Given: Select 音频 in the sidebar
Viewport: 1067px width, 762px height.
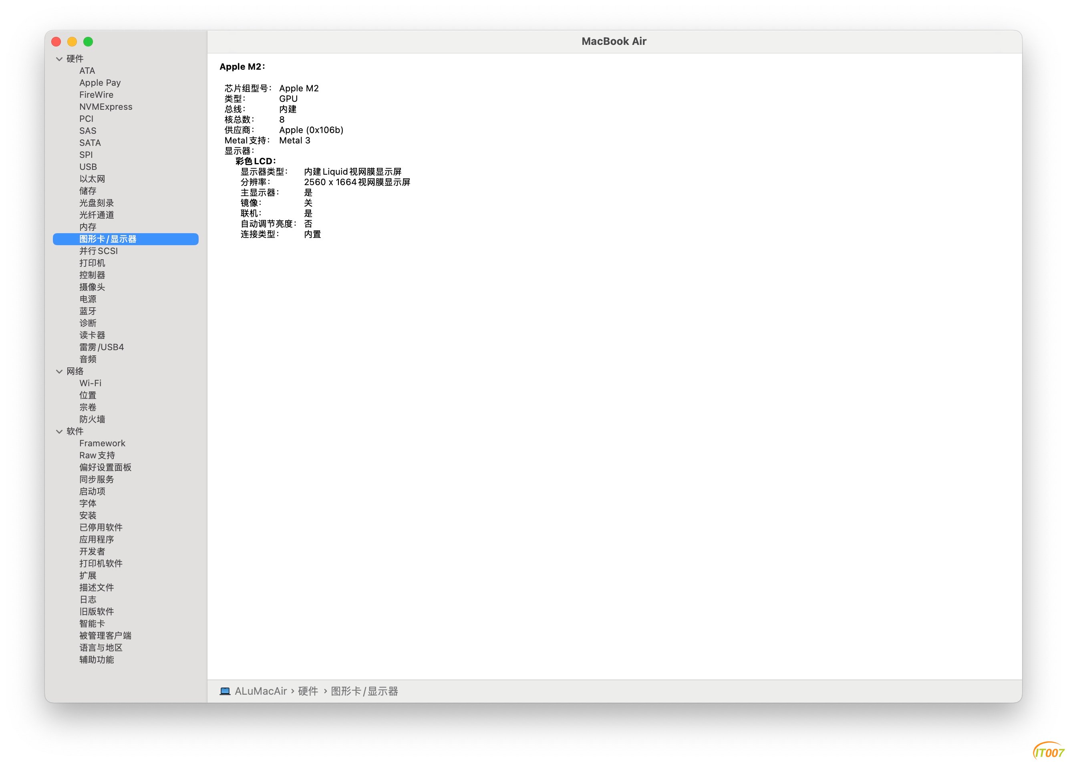Looking at the screenshot, I should 88,359.
